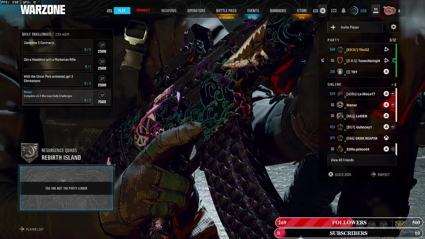Open the BARRACKS tab

[x=278, y=11]
